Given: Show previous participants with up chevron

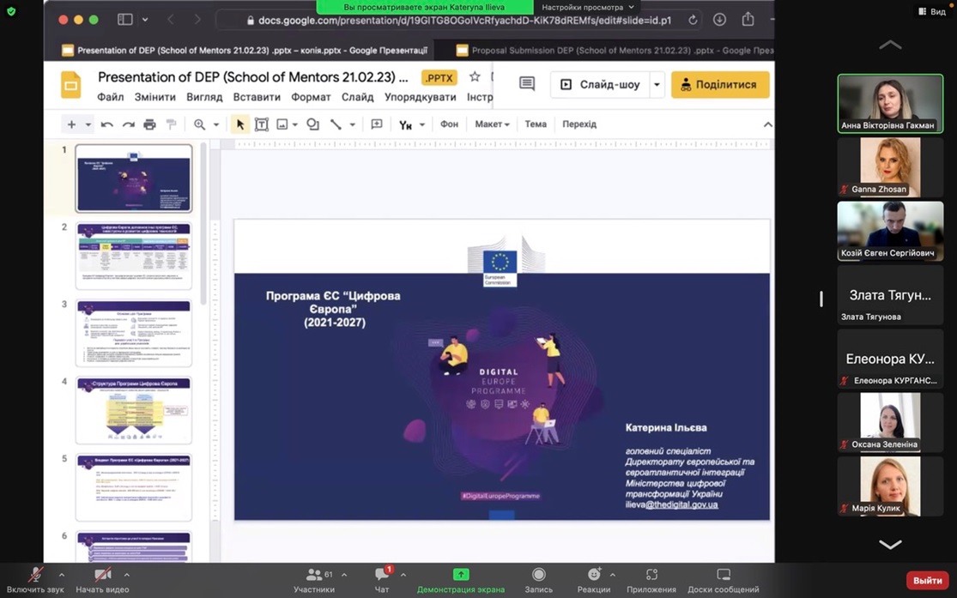Looking at the screenshot, I should click(890, 45).
